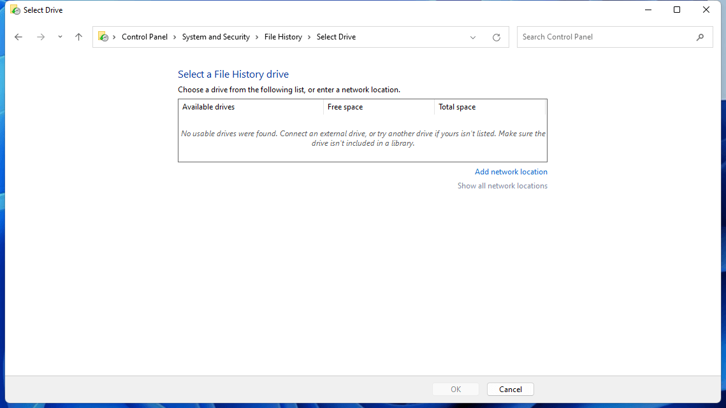Click the 'Select a File History drive' heading
726x408 pixels.
pos(233,74)
